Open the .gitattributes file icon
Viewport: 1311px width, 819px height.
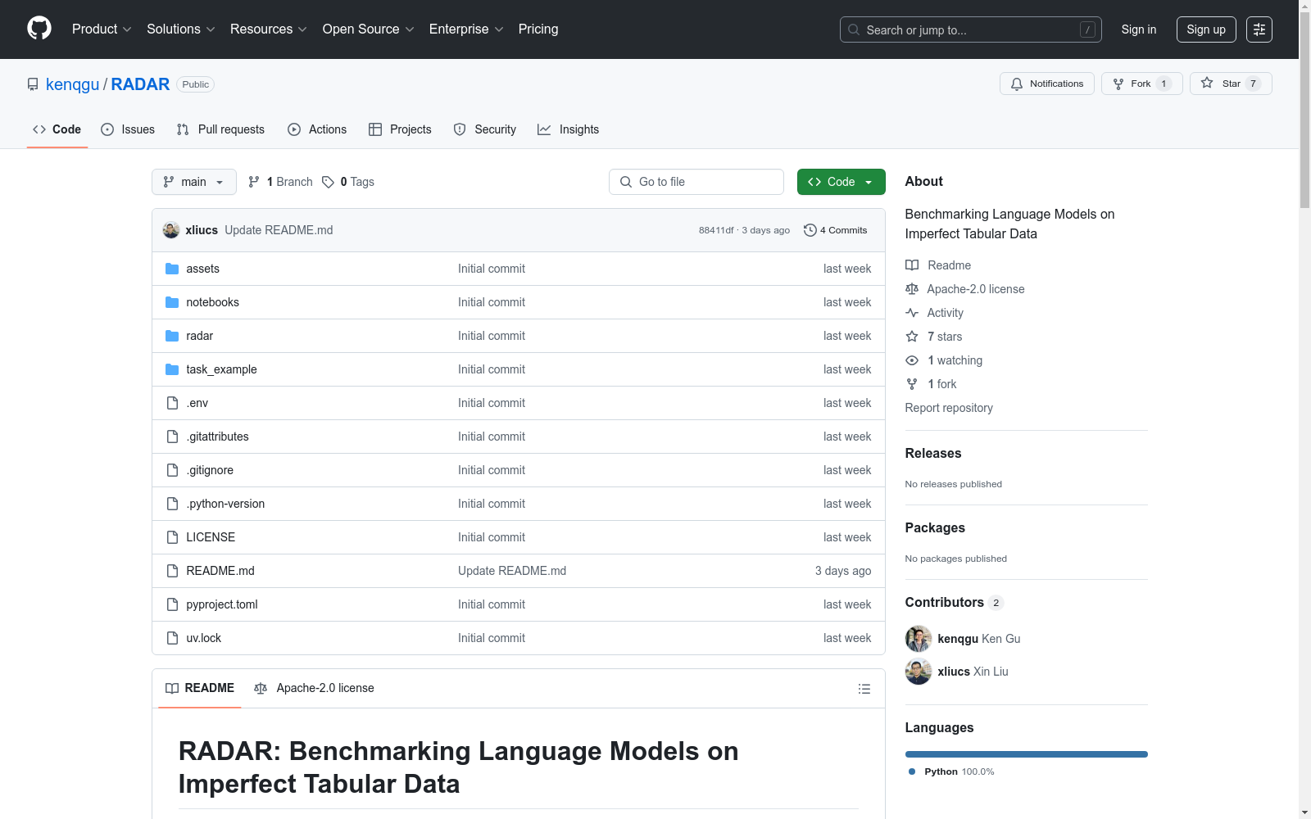click(172, 437)
